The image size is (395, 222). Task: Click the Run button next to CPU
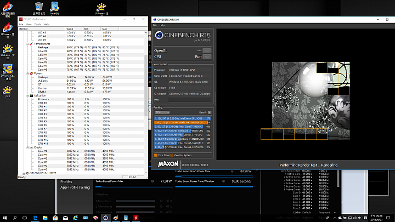pos(207,56)
